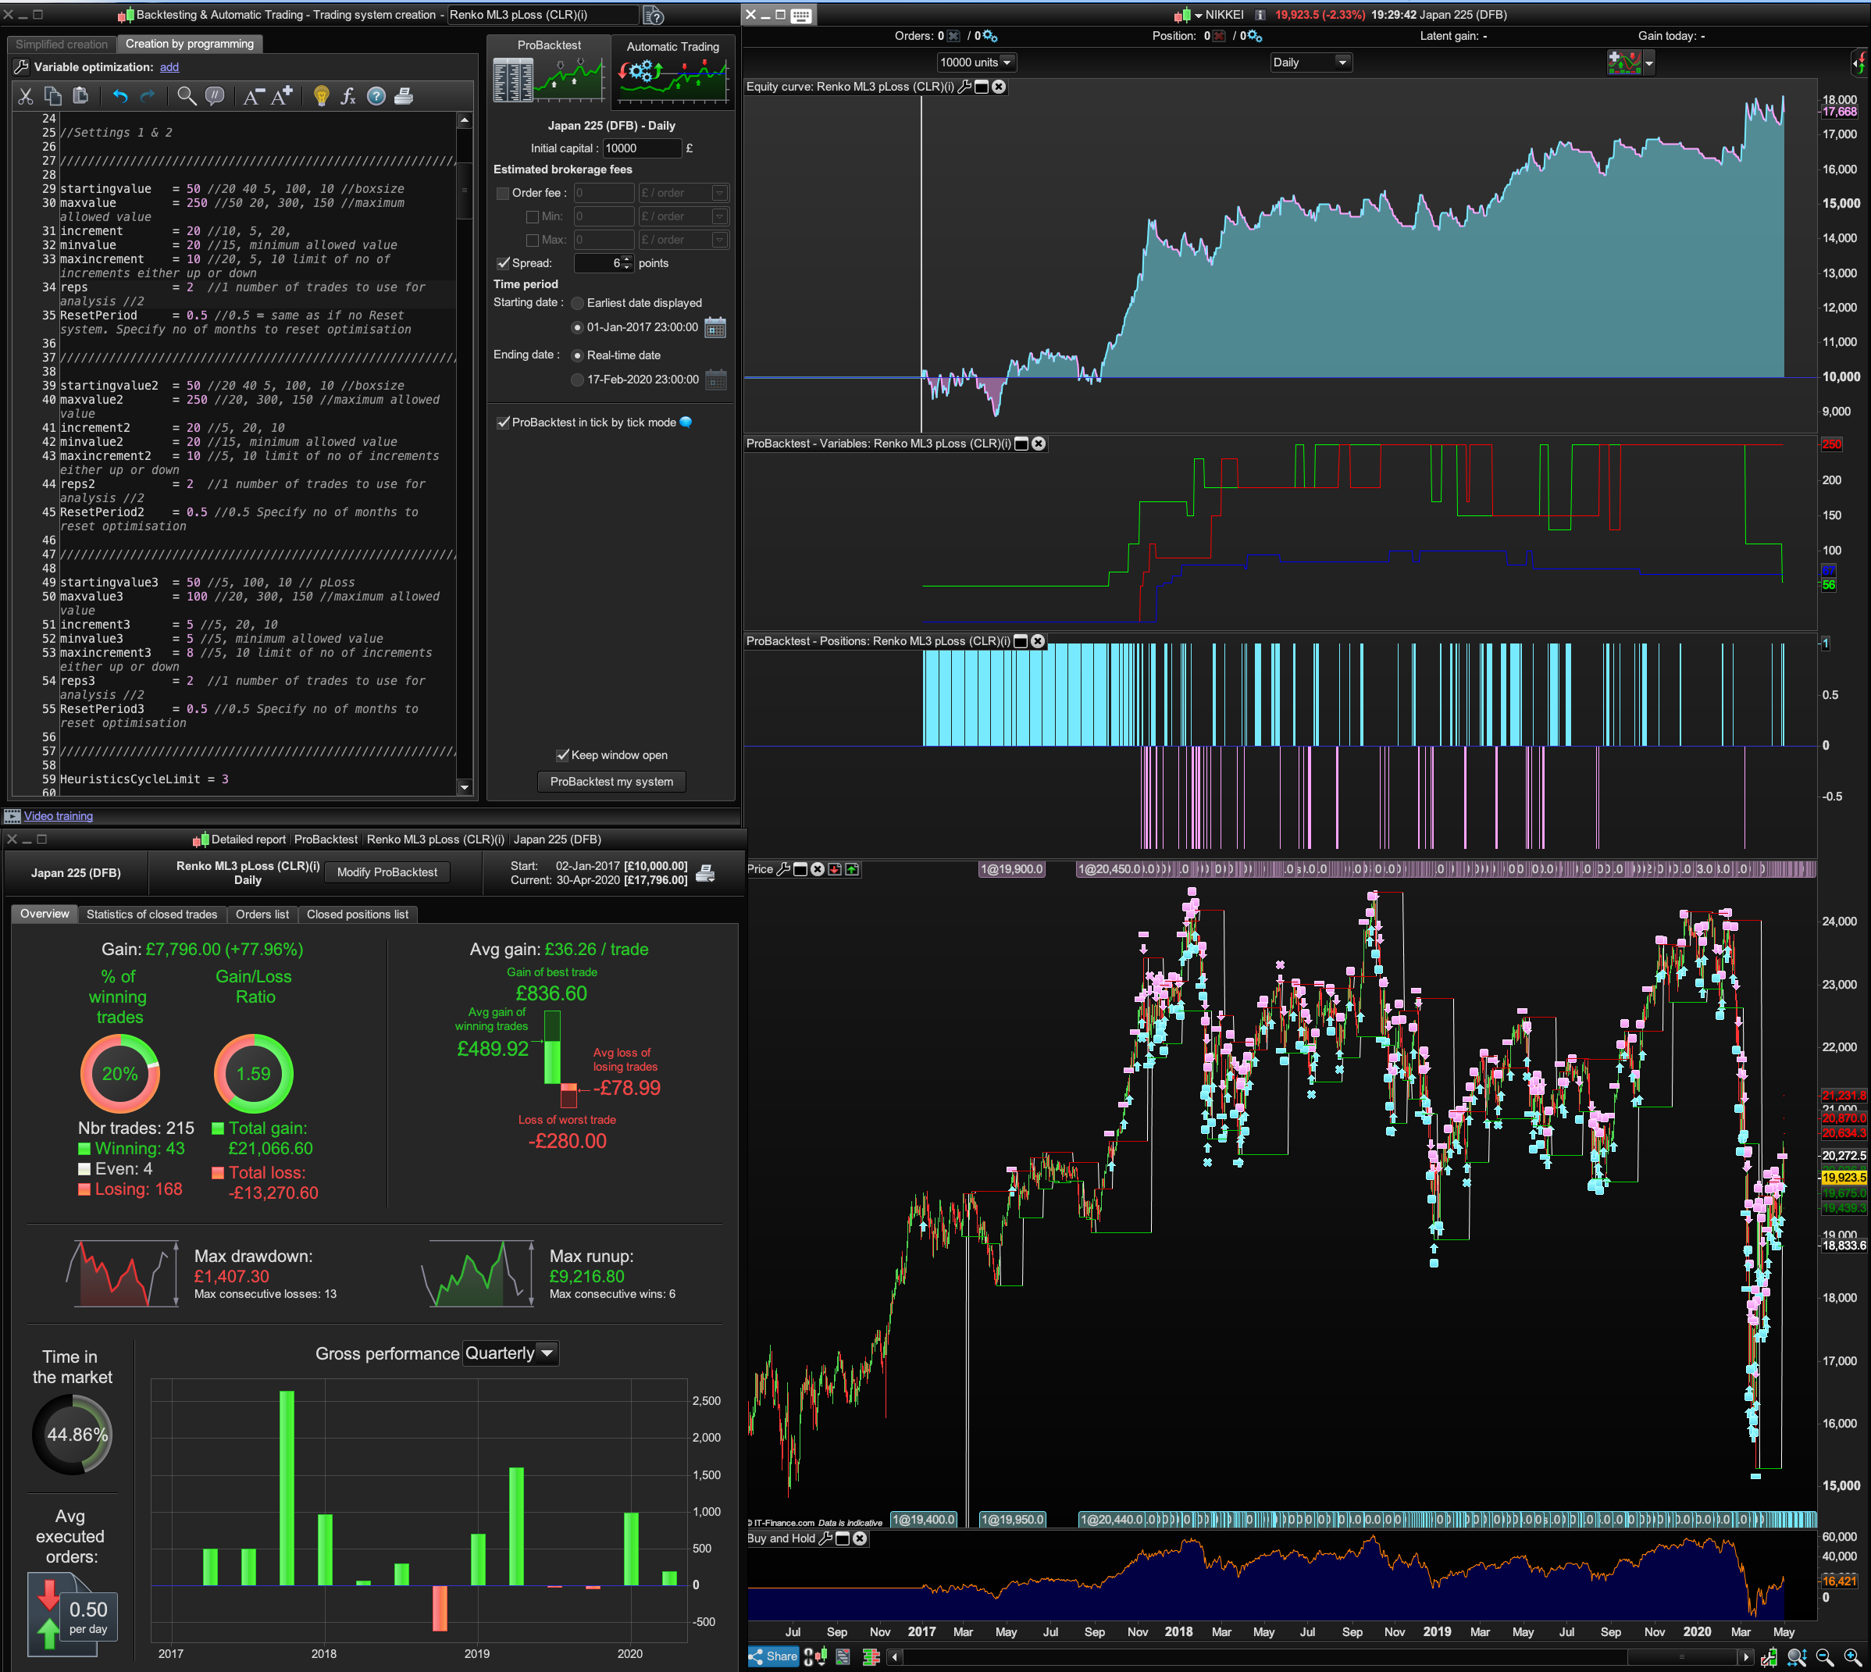The image size is (1871, 1672).
Task: Expand the Quarterly gross performance dropdown
Action: coord(511,1353)
